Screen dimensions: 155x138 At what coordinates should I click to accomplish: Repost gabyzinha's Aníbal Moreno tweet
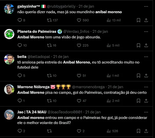(x=49, y=20)
